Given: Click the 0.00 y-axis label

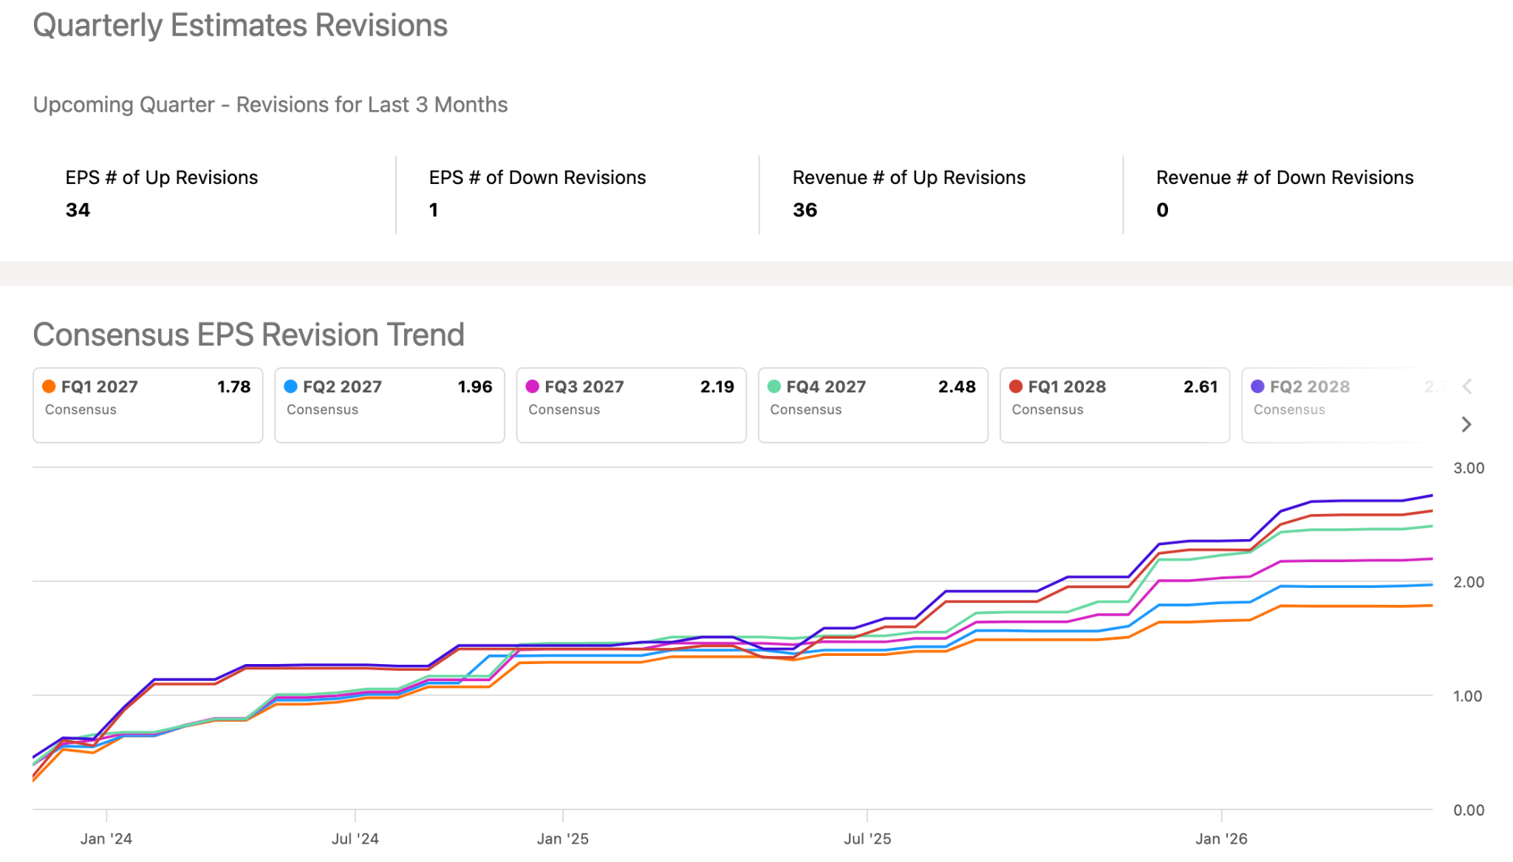Looking at the screenshot, I should (1469, 810).
